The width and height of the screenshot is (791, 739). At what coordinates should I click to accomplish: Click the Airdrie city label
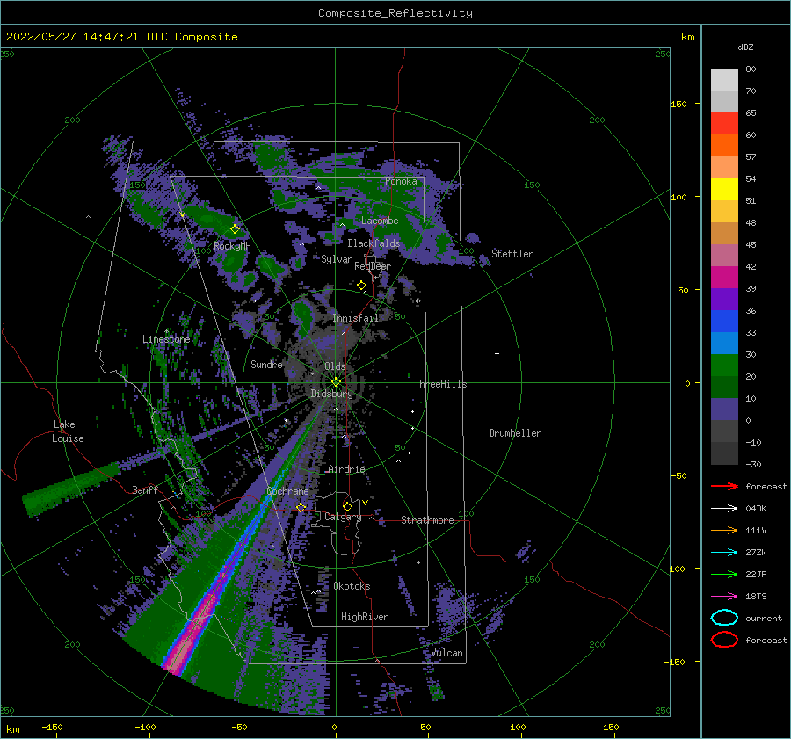pyautogui.click(x=346, y=469)
